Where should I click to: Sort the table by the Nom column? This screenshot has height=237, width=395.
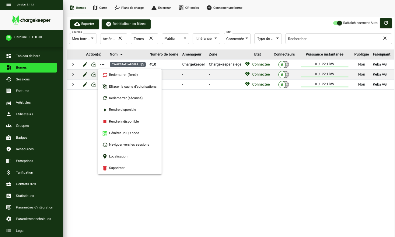pyautogui.click(x=114, y=54)
